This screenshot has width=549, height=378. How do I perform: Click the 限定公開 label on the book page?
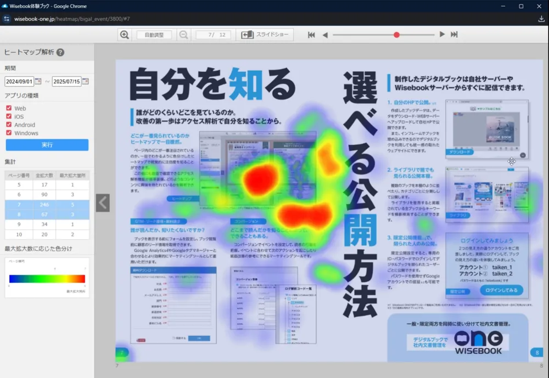pyautogui.click(x=458, y=291)
